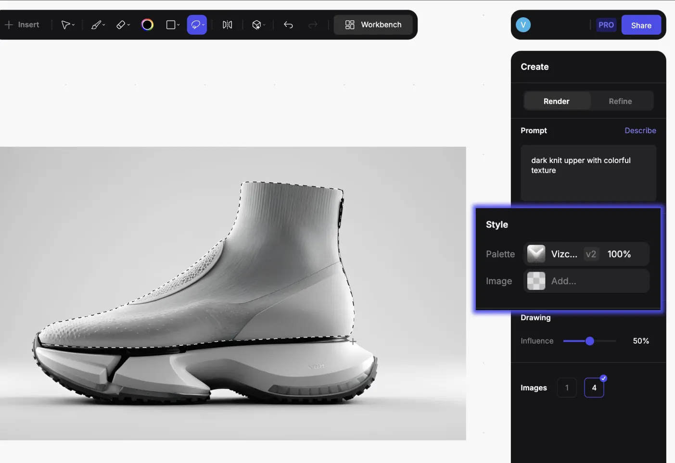This screenshot has width=675, height=463.
Task: Expand the Shape tool options dropdown
Action: pos(178,25)
